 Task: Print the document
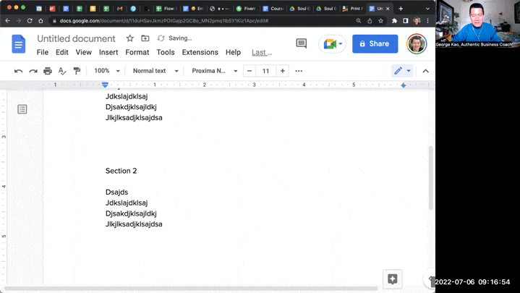tap(48, 71)
